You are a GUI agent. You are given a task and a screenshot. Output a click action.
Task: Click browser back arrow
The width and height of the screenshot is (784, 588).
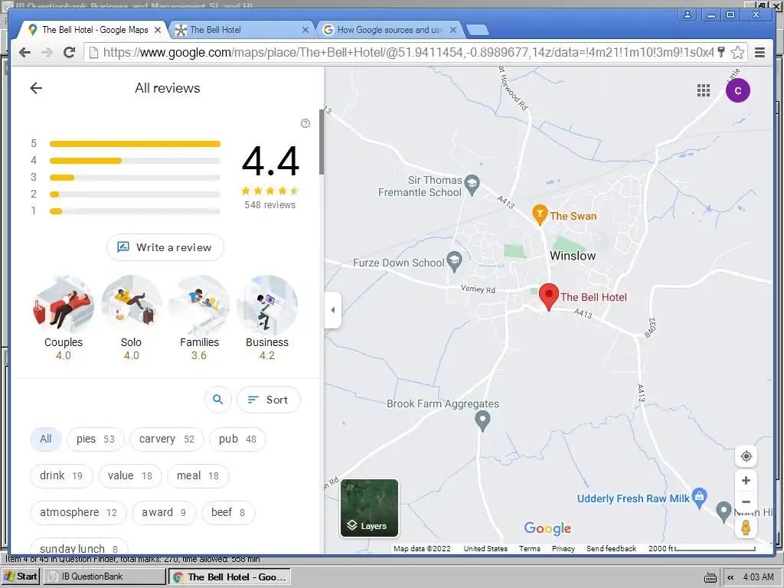(24, 52)
